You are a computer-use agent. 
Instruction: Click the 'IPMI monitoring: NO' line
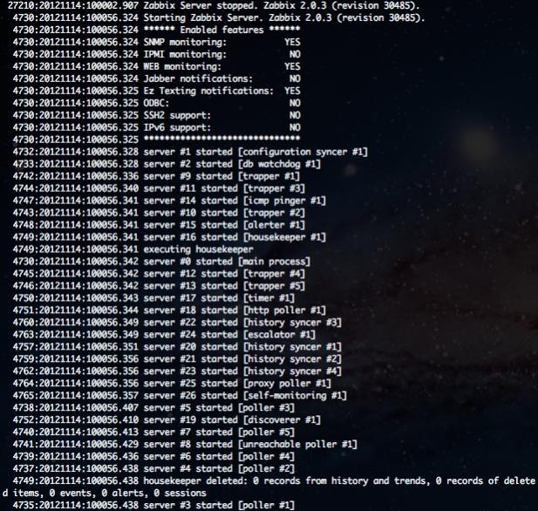(156, 55)
